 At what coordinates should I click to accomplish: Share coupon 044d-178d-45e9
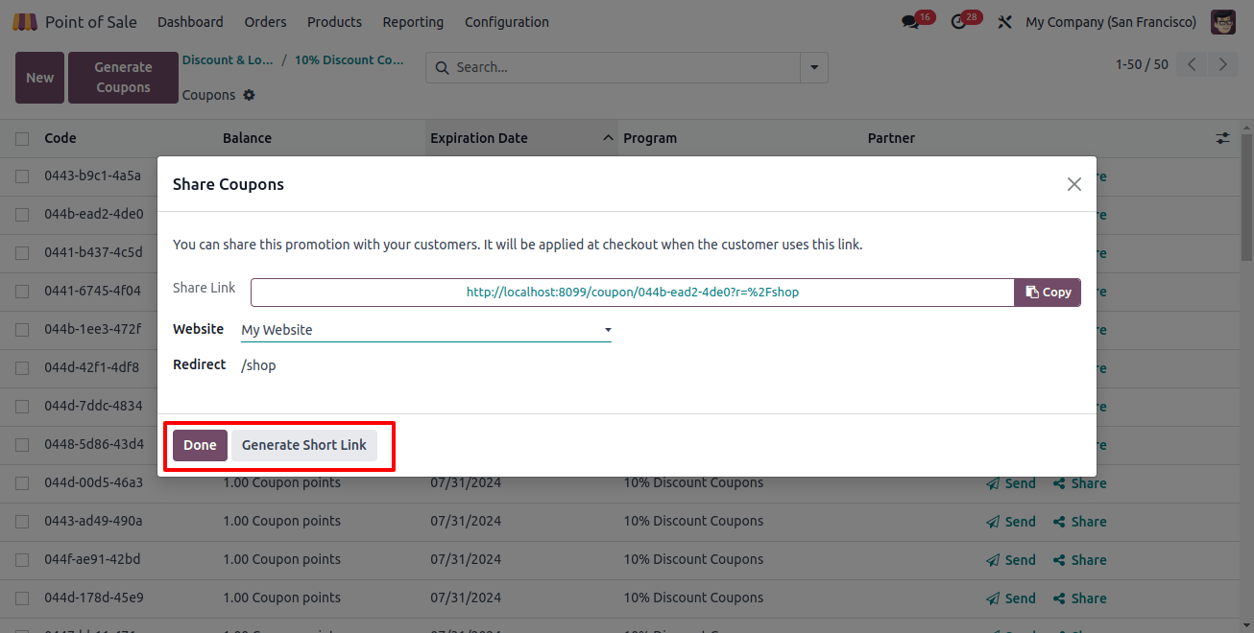1080,598
